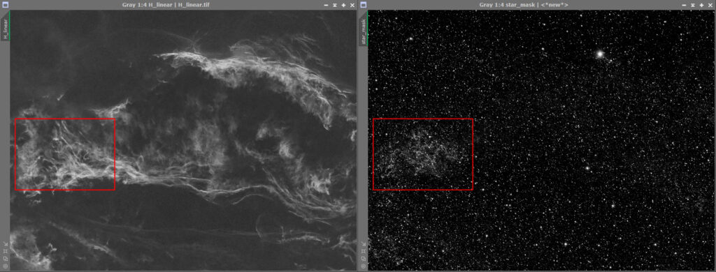
Task: Click the curved-arrow icon in H_linear's bottom-left corner
Action: coord(6,259)
